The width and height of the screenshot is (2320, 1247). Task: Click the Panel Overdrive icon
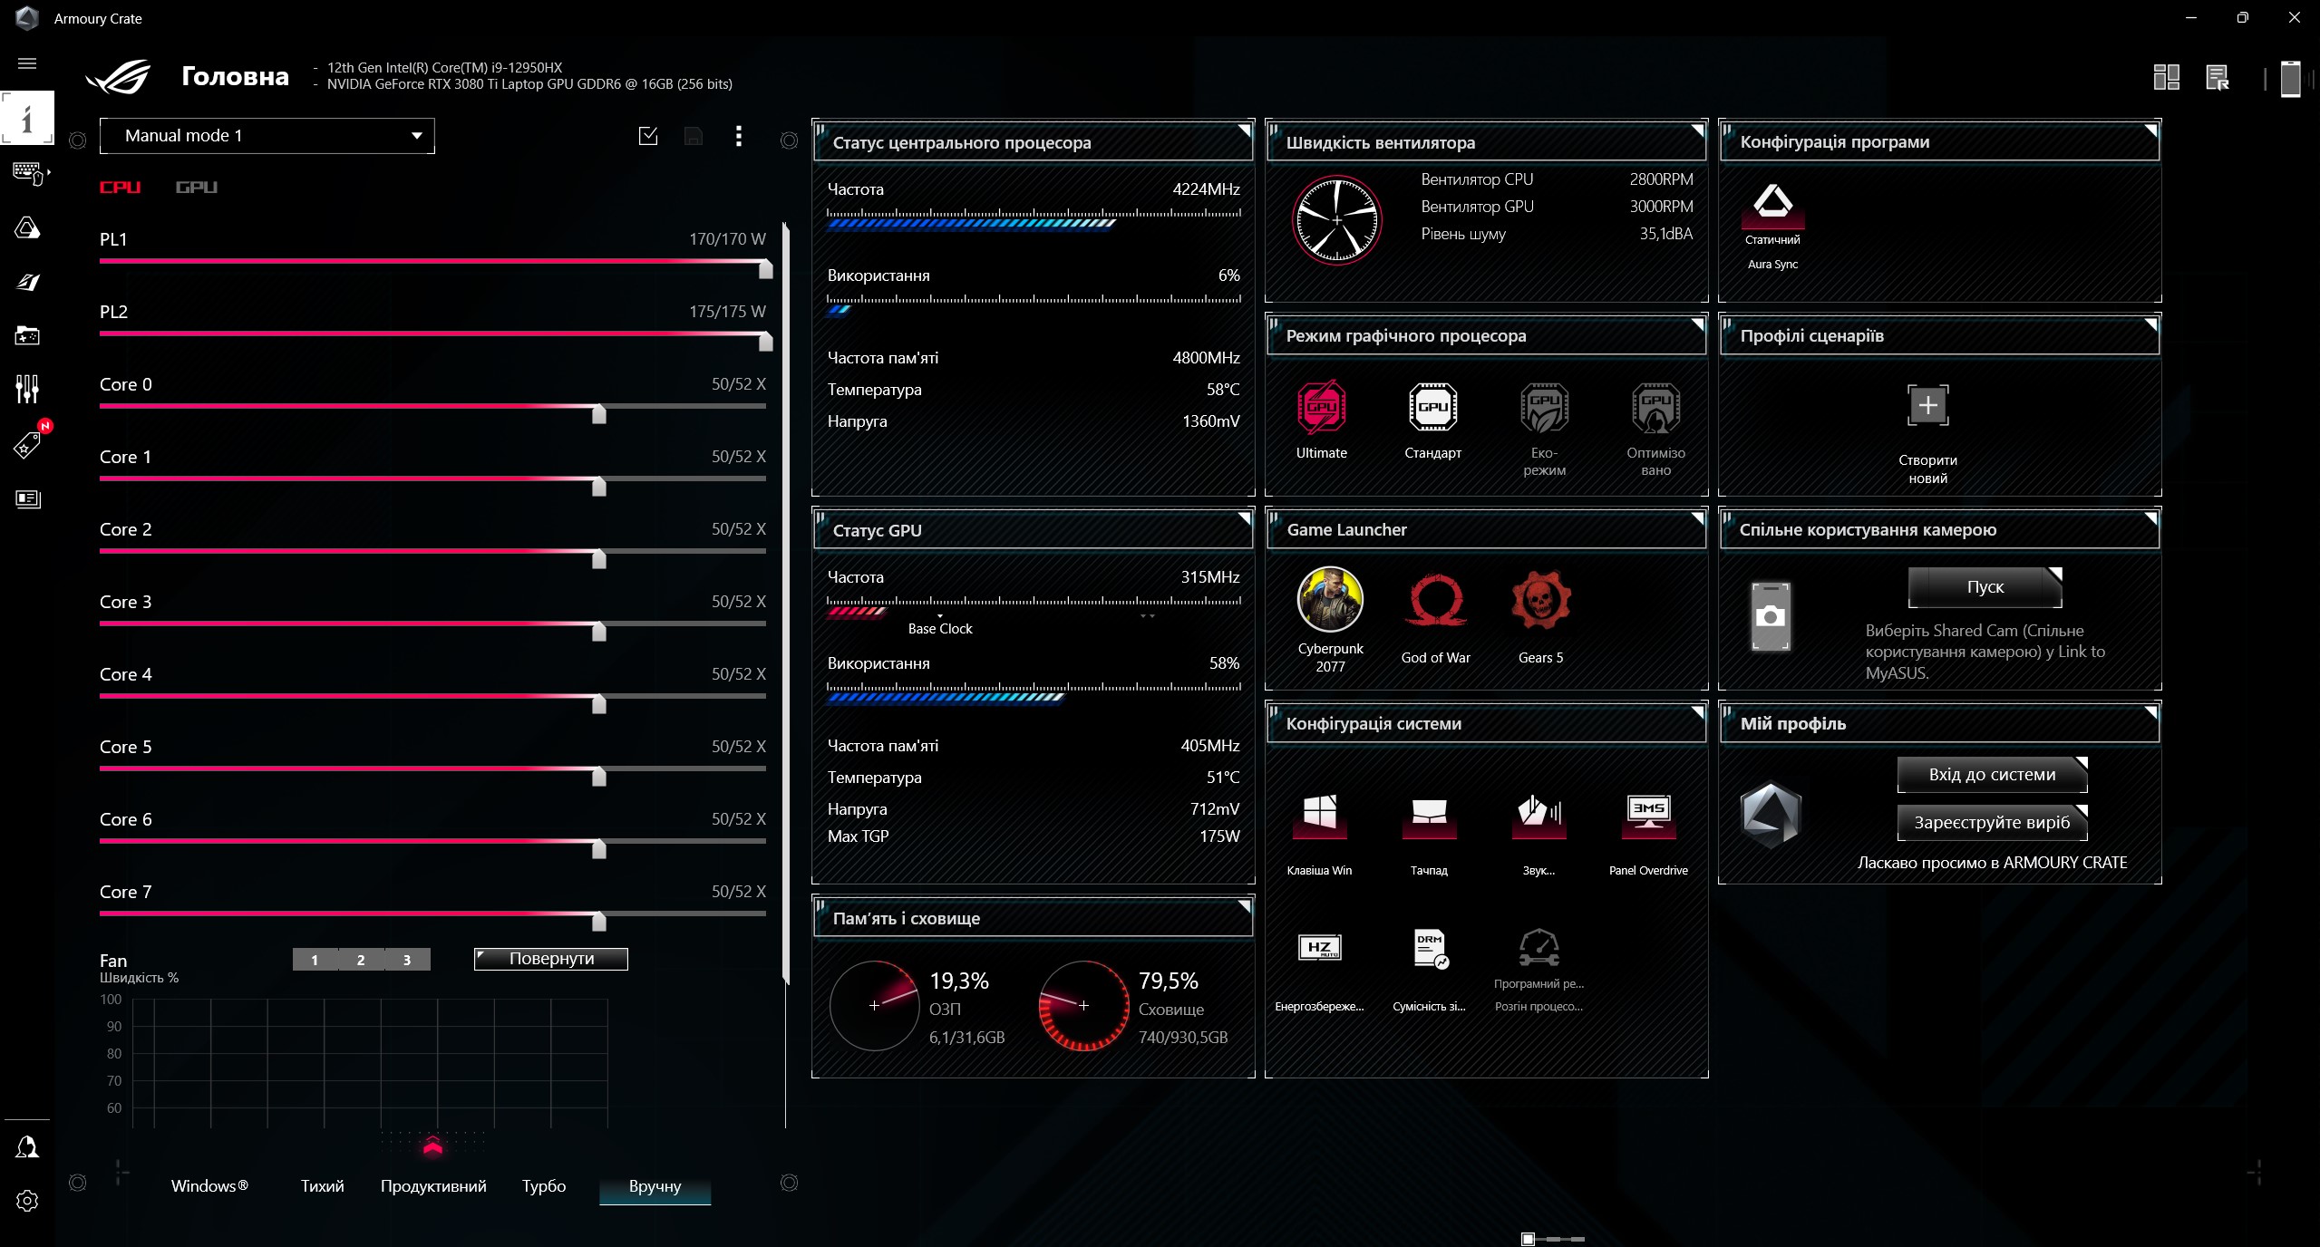click(1647, 813)
